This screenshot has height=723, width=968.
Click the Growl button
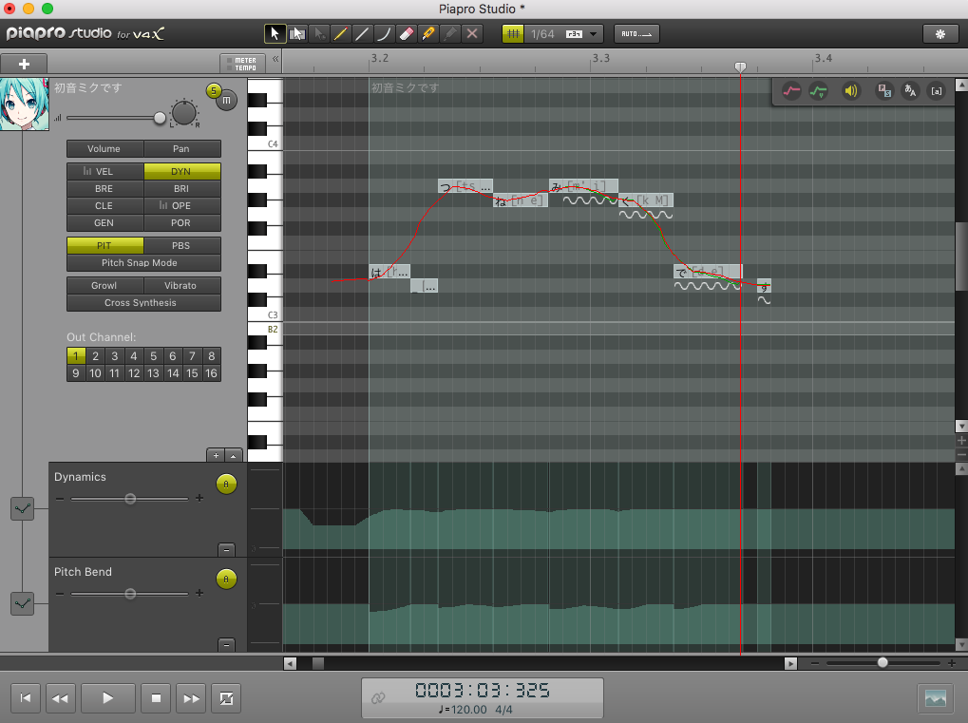[104, 286]
